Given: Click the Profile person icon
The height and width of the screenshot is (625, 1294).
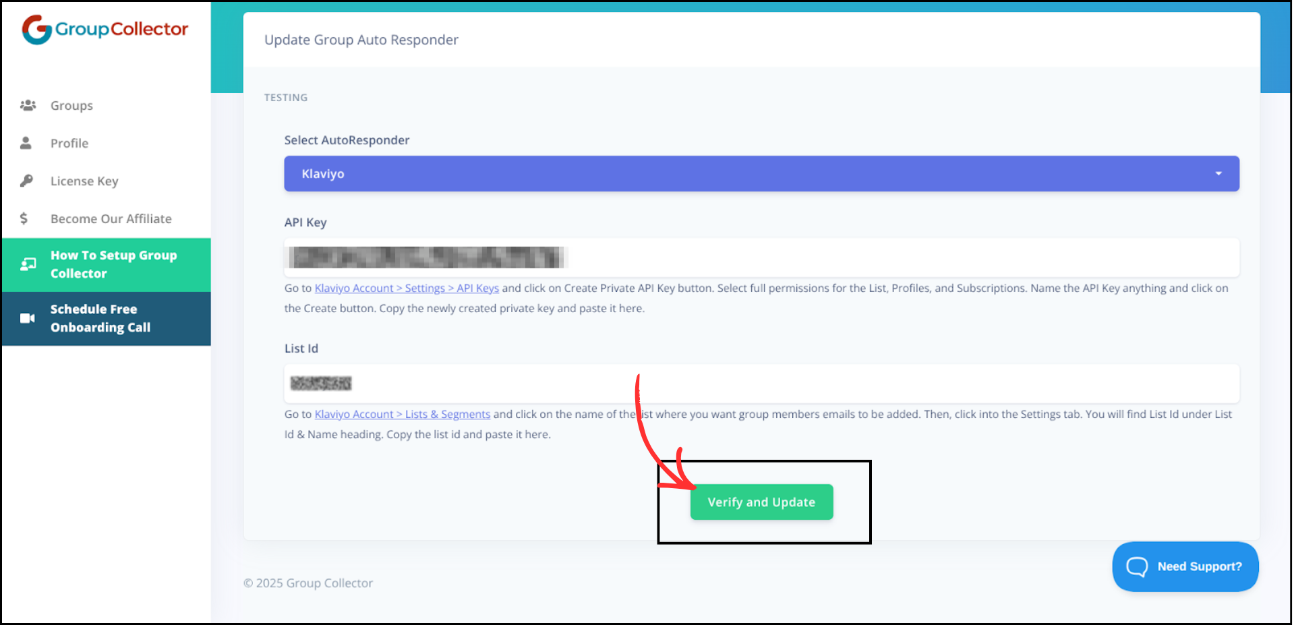Looking at the screenshot, I should point(26,143).
